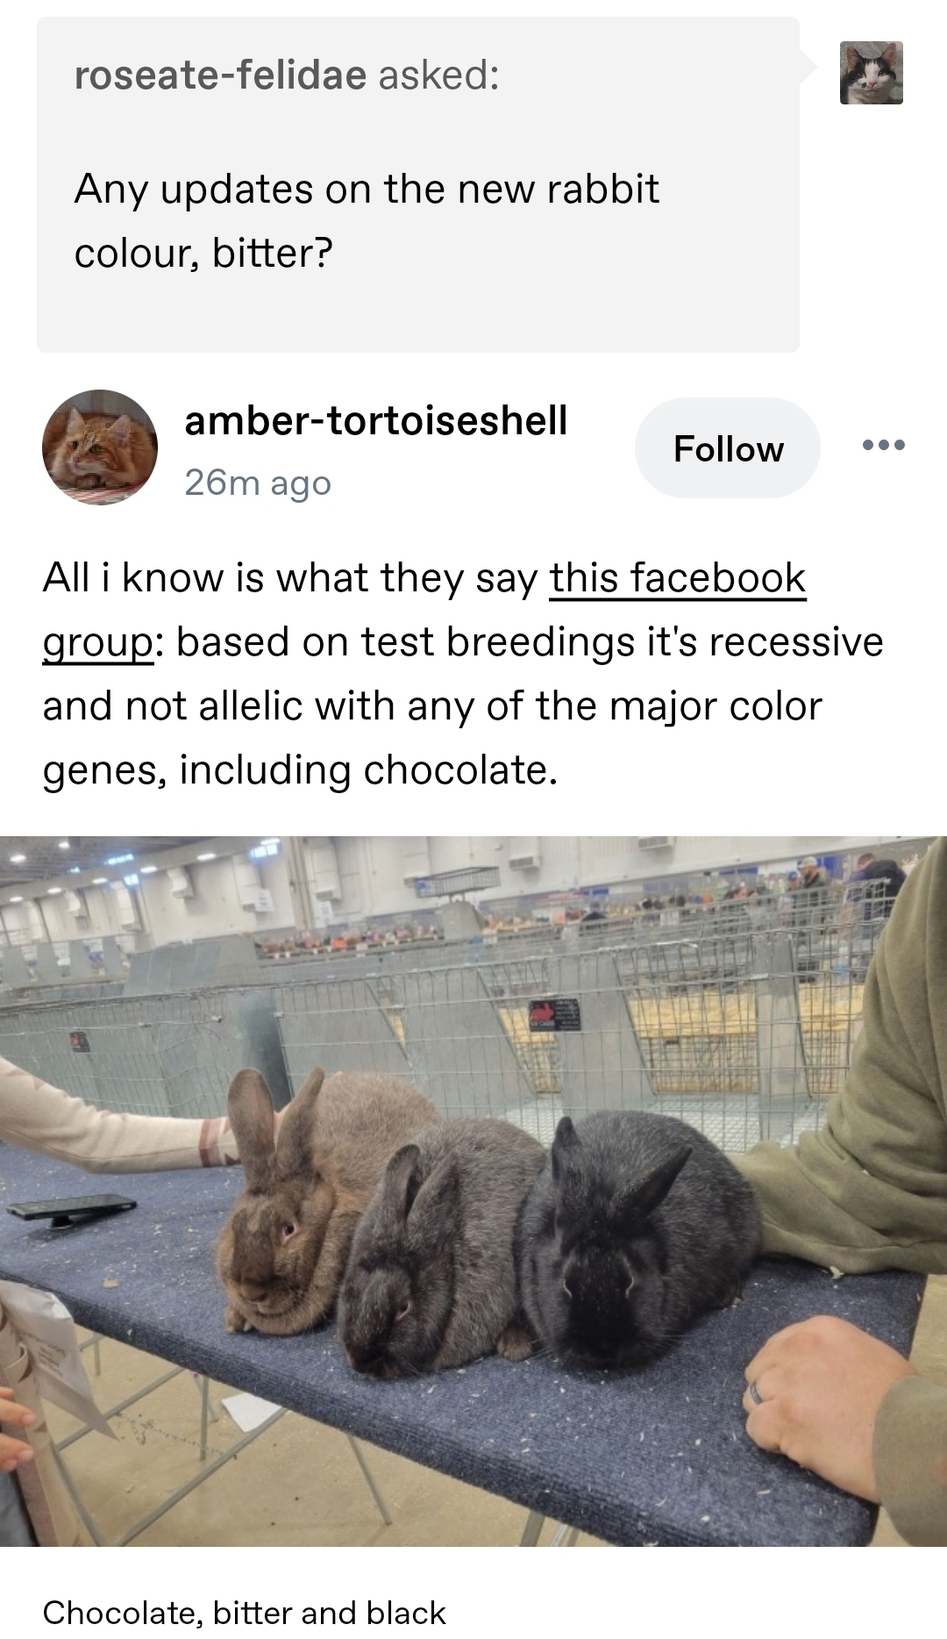Screen dimensions: 947x1639
Task: Open the amber-tortoiseshell username link
Action: pos(376,420)
